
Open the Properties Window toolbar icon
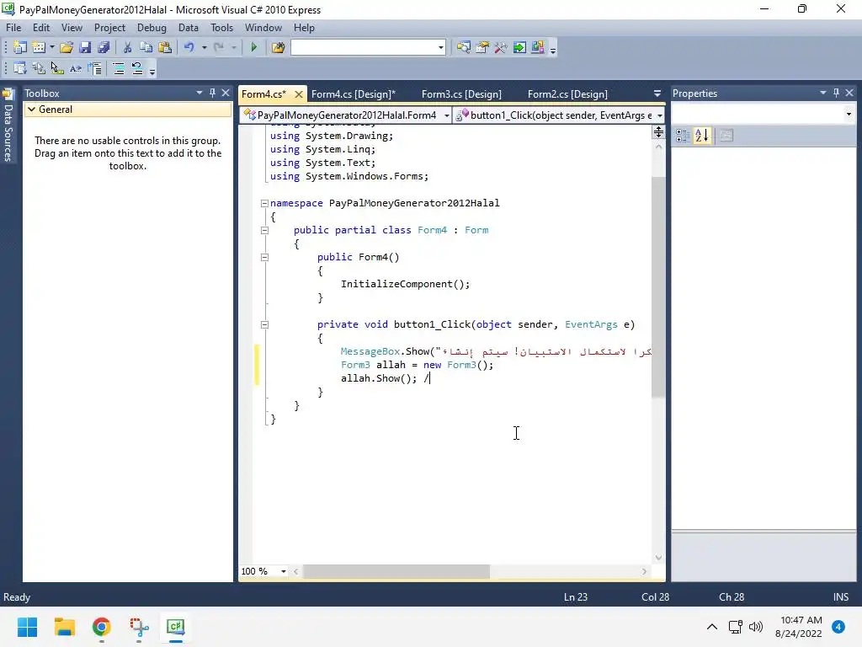tap(482, 48)
